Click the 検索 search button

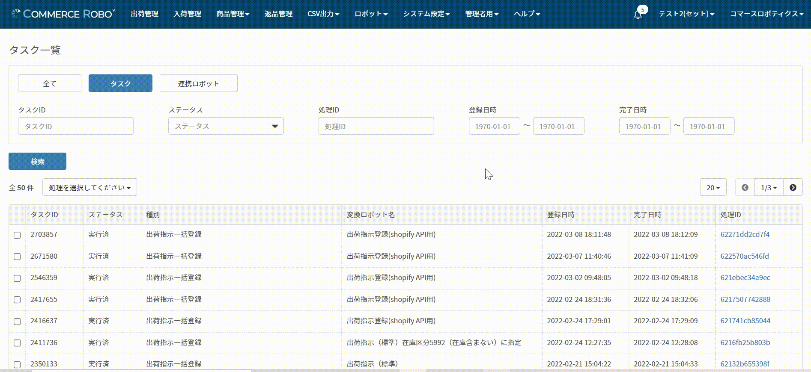tap(38, 161)
